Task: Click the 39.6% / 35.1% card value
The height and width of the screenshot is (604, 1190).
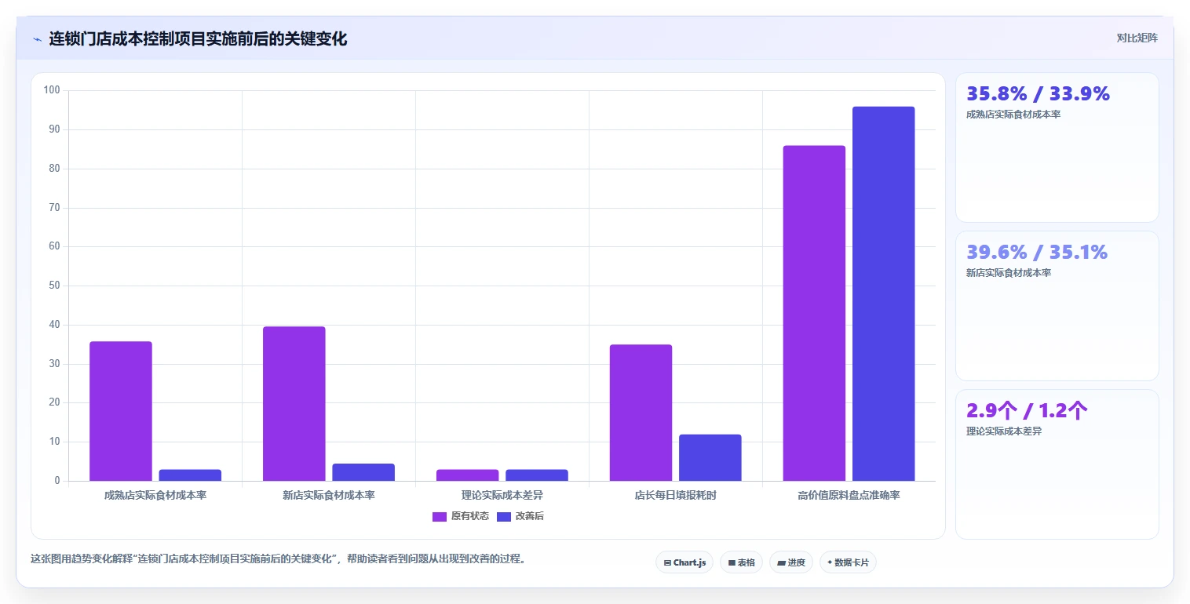Action: click(1036, 253)
